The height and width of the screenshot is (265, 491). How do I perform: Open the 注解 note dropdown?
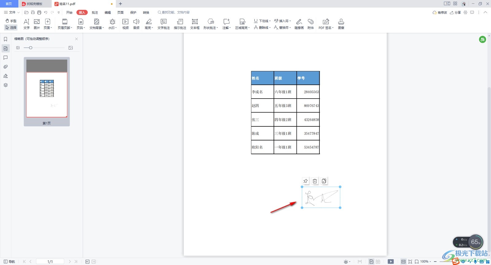226,24
